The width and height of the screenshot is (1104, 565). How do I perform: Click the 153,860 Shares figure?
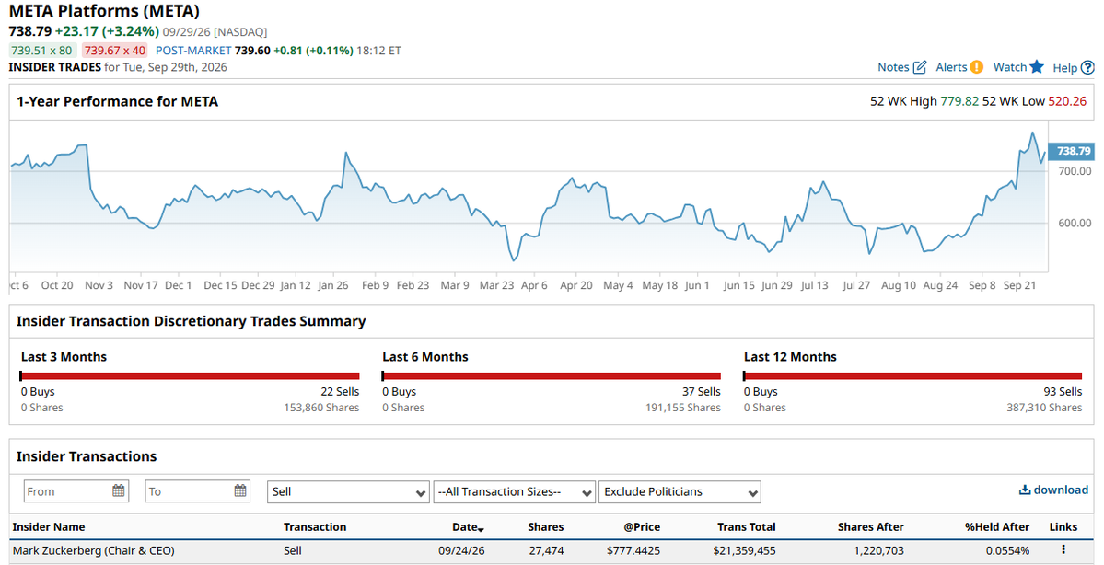pos(321,408)
